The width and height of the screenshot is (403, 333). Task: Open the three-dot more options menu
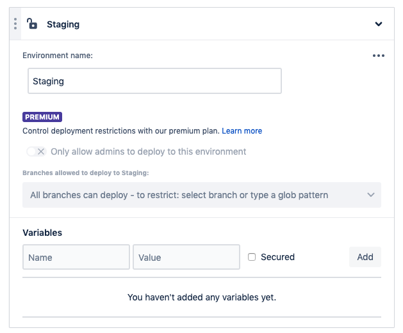[x=379, y=56]
